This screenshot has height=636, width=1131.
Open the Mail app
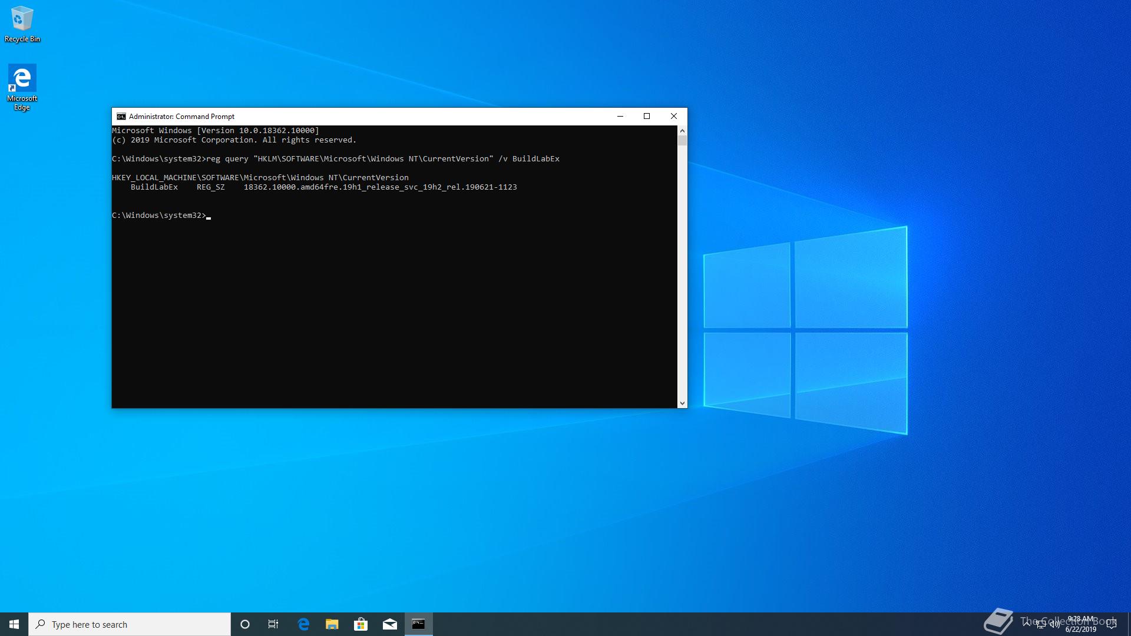390,624
